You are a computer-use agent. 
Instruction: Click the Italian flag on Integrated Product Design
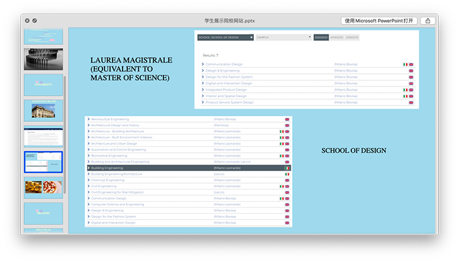pyautogui.click(x=405, y=90)
